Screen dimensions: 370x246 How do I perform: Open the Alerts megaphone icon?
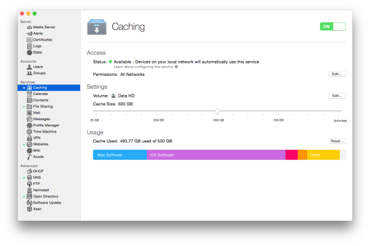(x=29, y=33)
